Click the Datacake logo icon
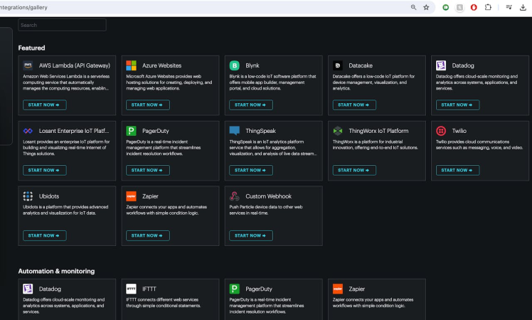 click(x=337, y=65)
